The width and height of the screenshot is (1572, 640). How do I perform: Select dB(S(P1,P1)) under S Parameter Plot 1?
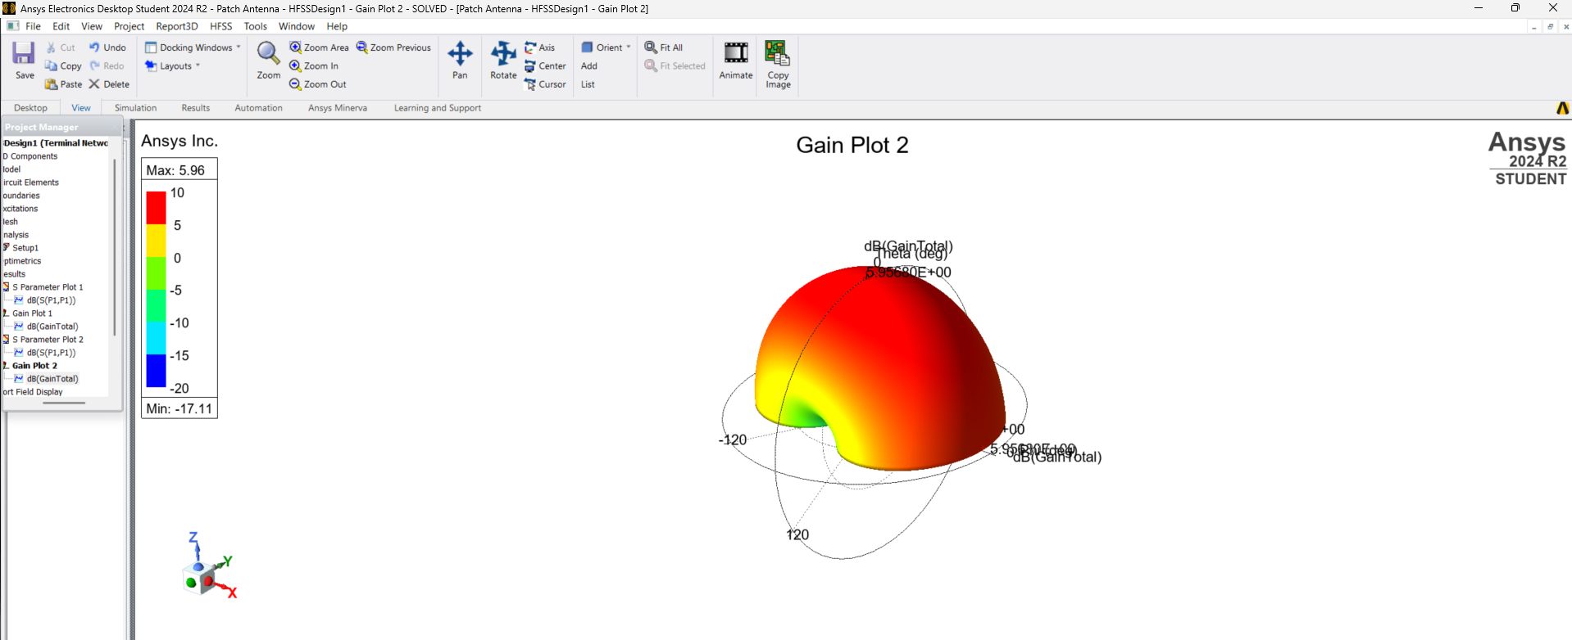point(51,300)
